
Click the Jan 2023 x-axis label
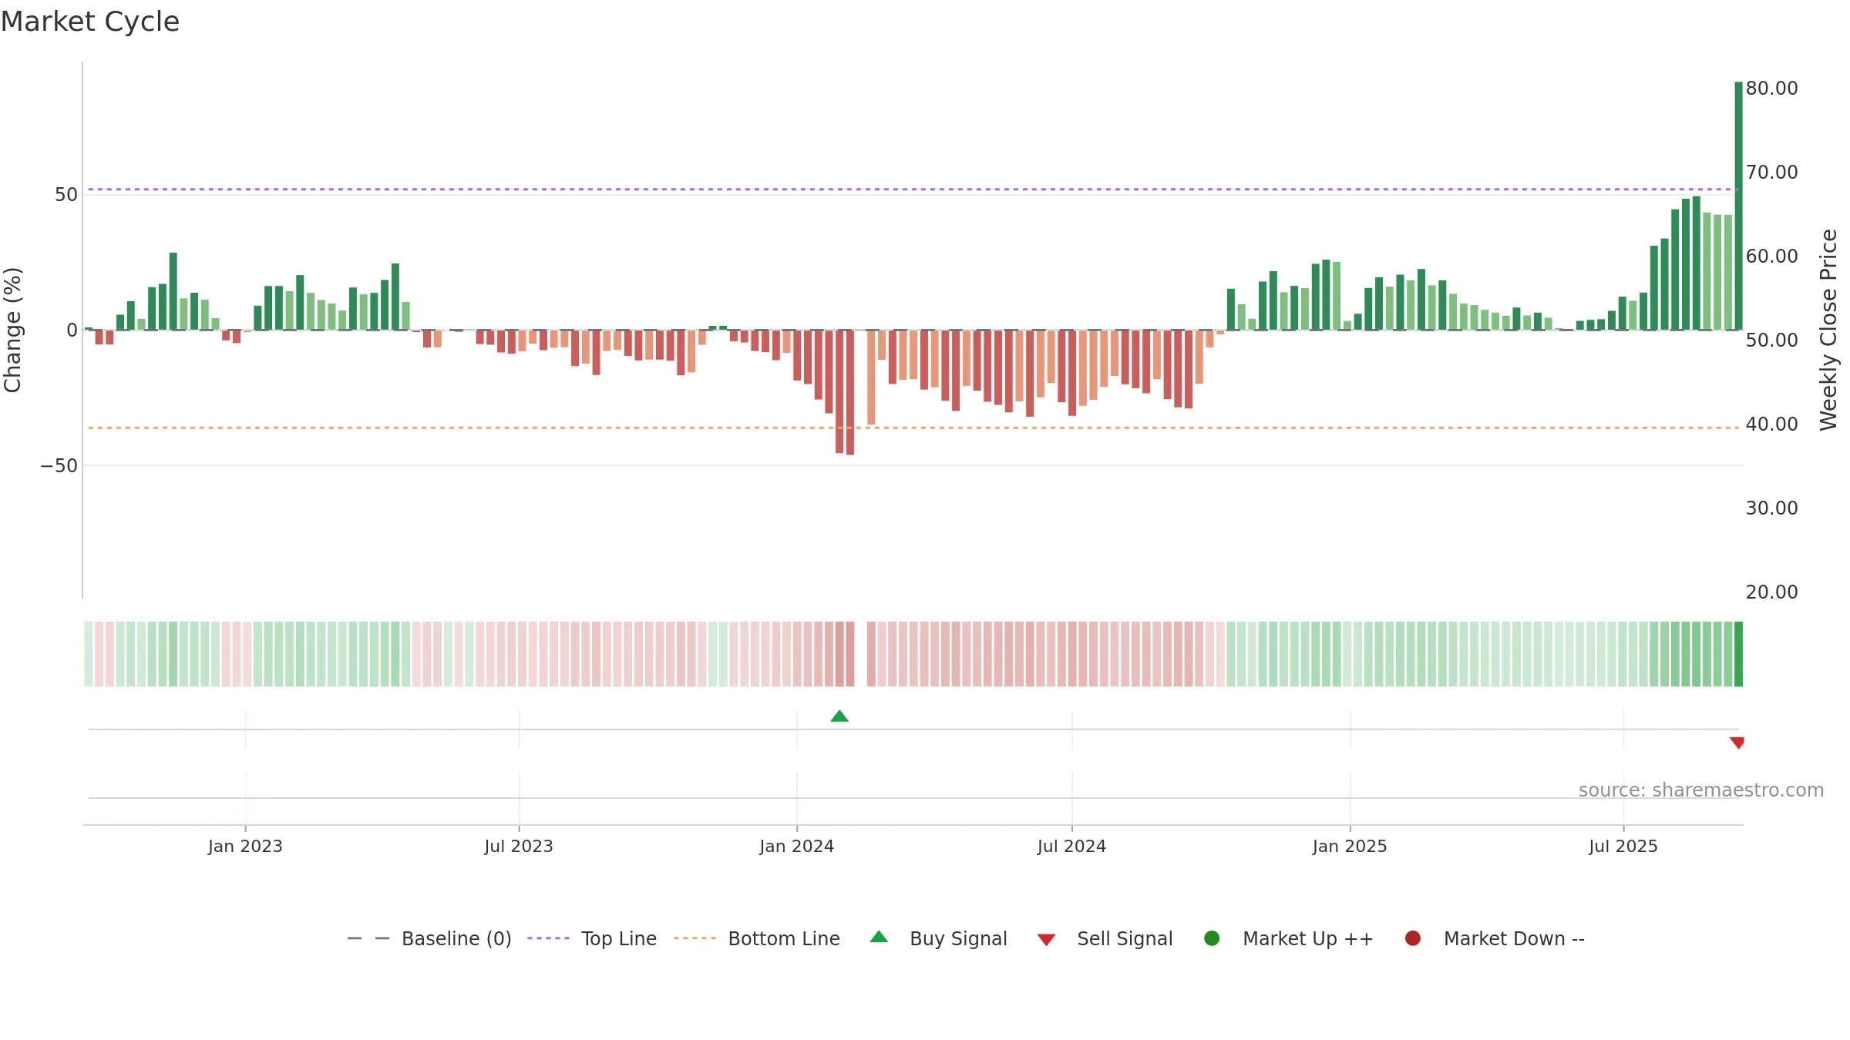coord(245,846)
